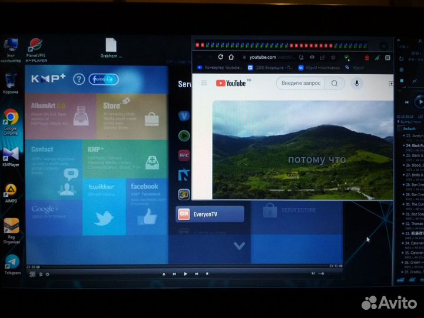The image size is (424, 318).
Task: Open the Store tile in KMP+
Action: pyautogui.click(x=132, y=117)
